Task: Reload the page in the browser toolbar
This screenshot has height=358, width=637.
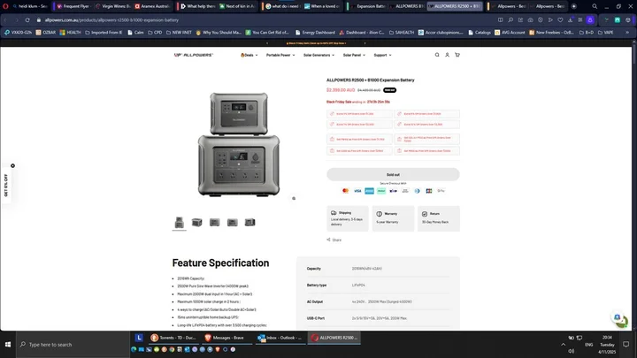Action: tap(27, 19)
